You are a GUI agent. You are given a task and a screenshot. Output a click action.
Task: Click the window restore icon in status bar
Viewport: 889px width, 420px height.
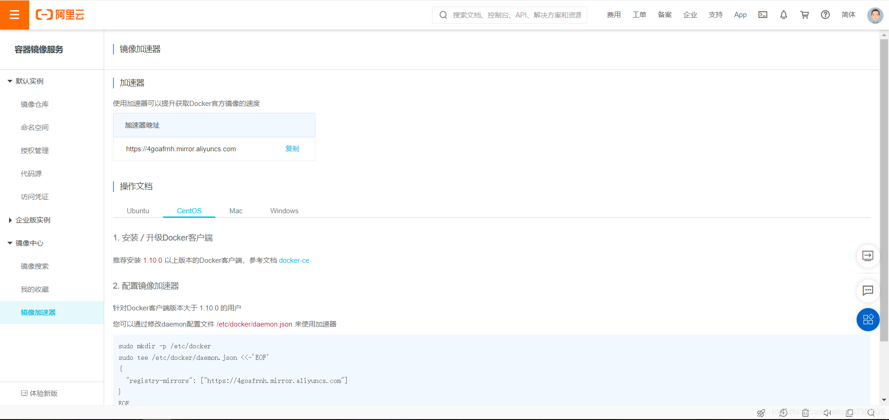pos(850,413)
